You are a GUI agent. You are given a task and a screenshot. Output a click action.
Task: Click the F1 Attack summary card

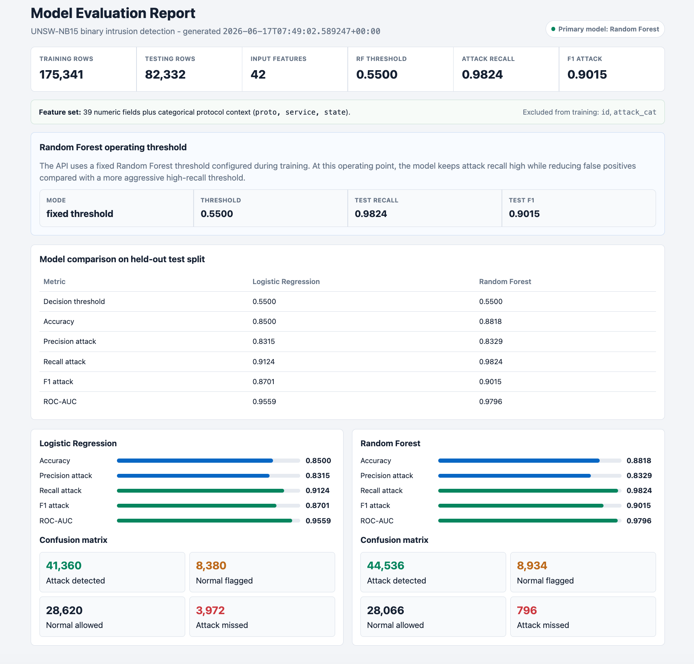(x=612, y=69)
